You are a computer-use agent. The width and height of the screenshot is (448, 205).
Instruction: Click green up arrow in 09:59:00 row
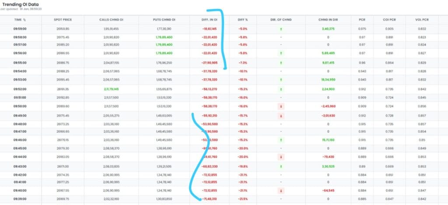281,28
